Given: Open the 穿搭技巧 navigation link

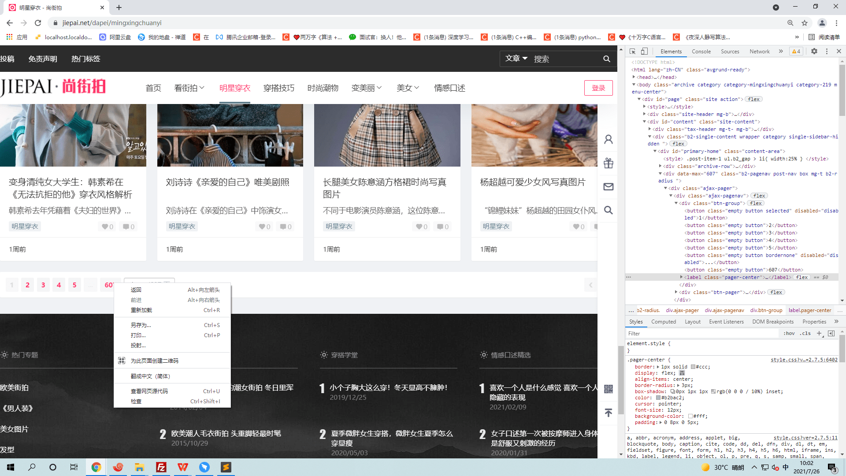Looking at the screenshot, I should coord(279,88).
